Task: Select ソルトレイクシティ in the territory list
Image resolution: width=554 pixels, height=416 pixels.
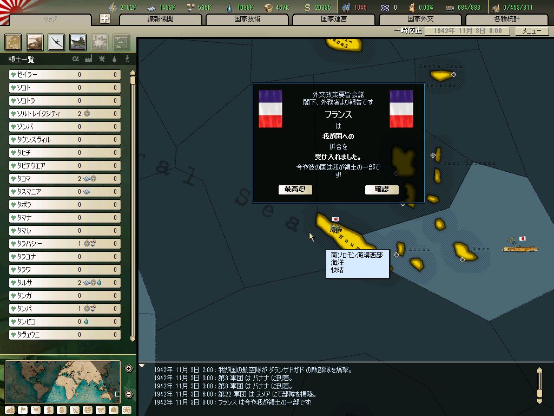Action: pos(65,114)
